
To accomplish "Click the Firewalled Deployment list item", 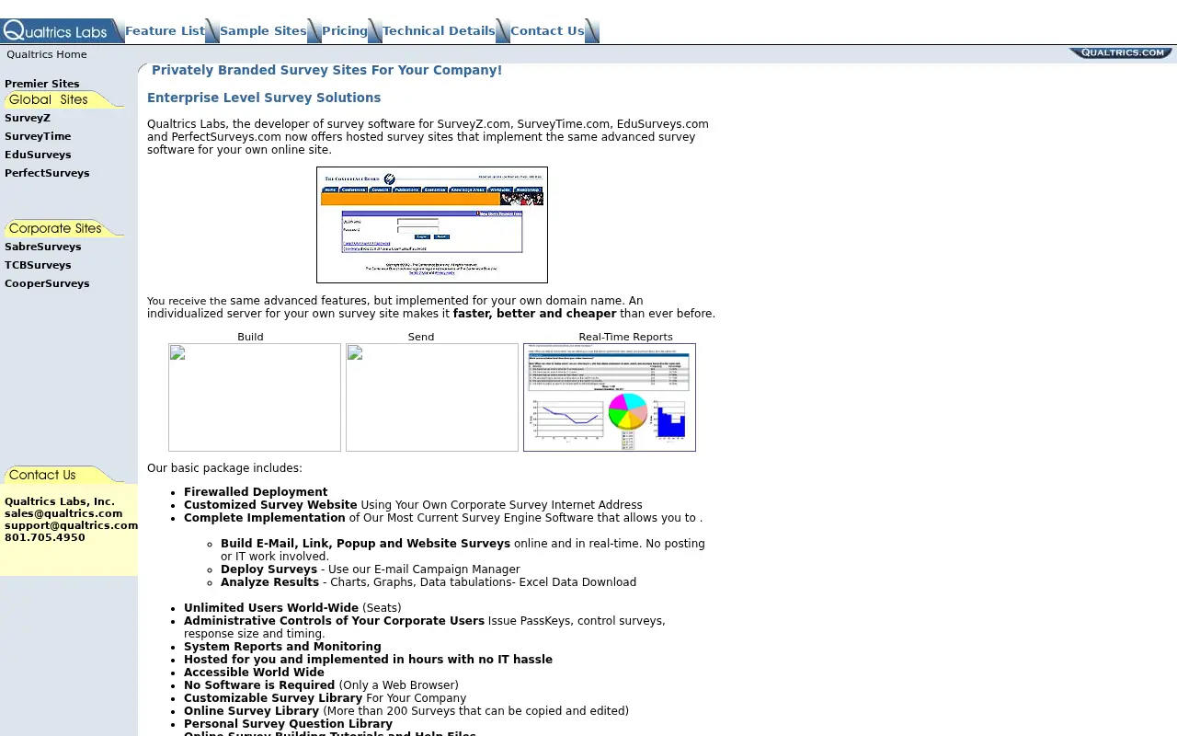I will (256, 492).
